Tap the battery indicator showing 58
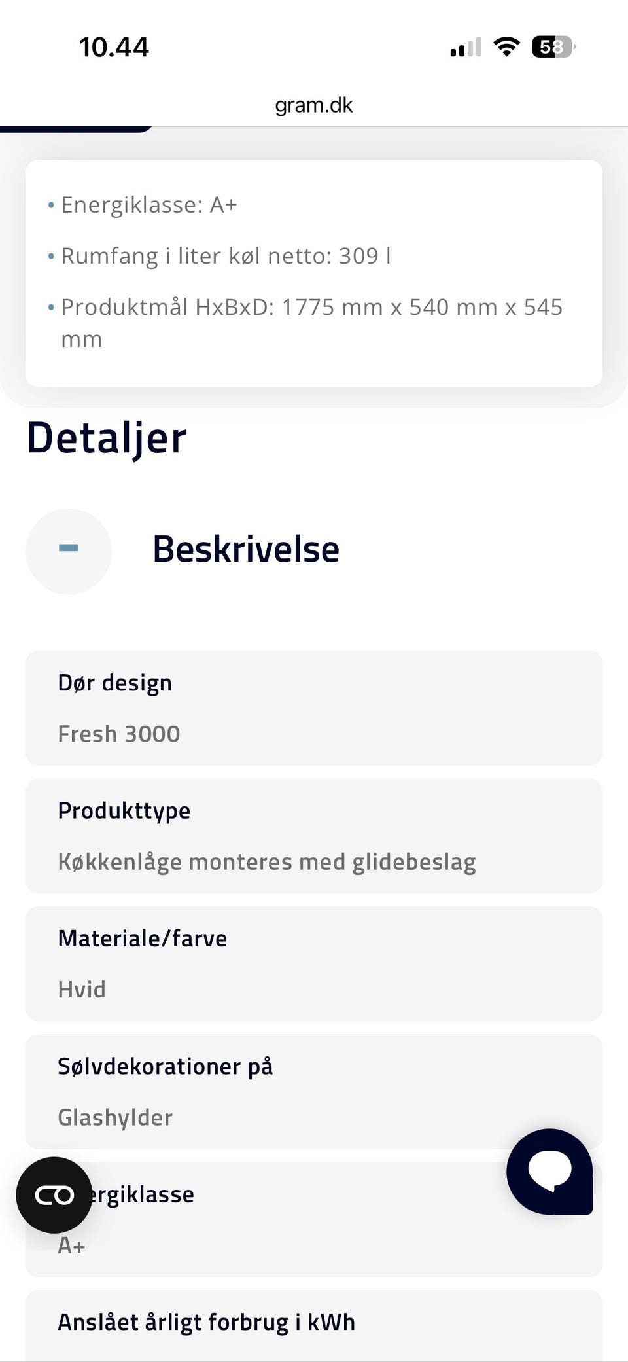 551,46
